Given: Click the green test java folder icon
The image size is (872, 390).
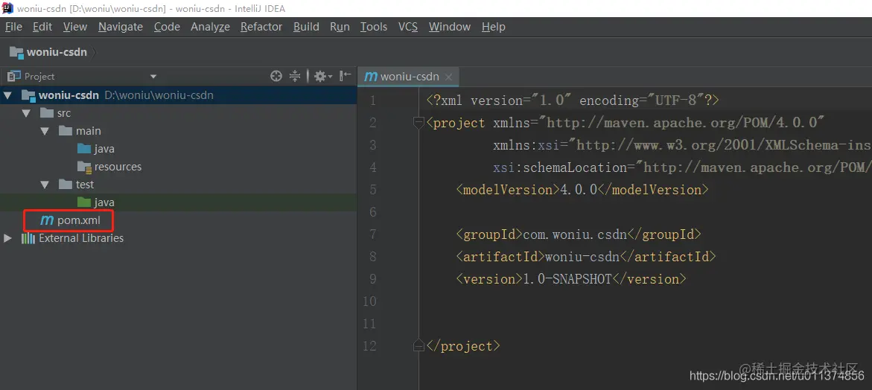Looking at the screenshot, I should click(84, 202).
